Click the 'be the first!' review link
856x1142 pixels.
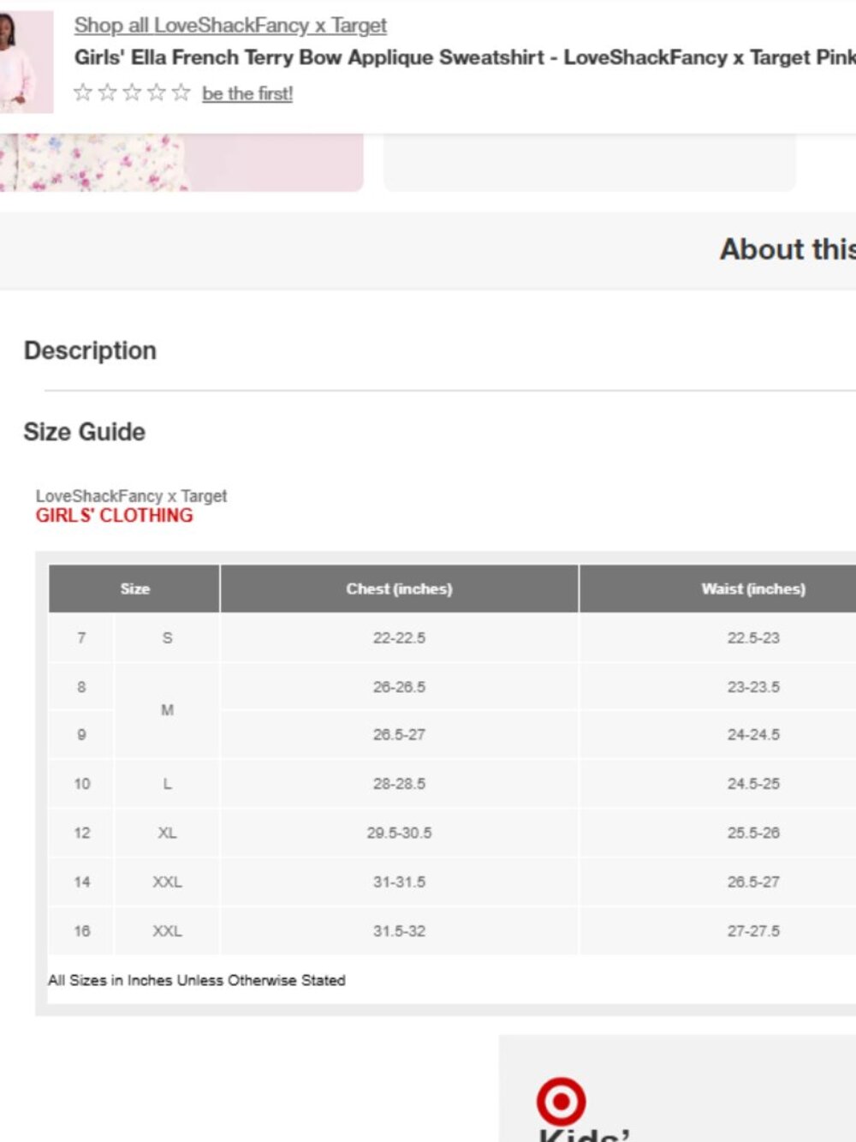point(247,93)
